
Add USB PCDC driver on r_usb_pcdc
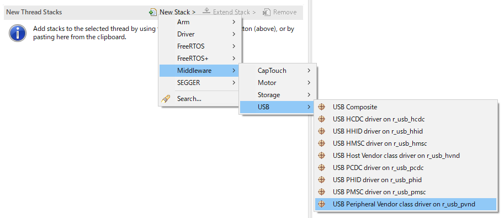pos(406,168)
